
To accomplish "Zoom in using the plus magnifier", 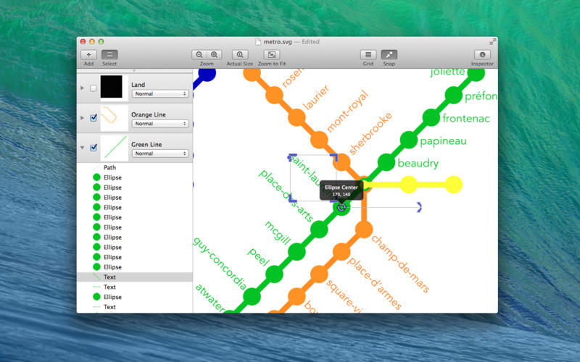I will (215, 54).
